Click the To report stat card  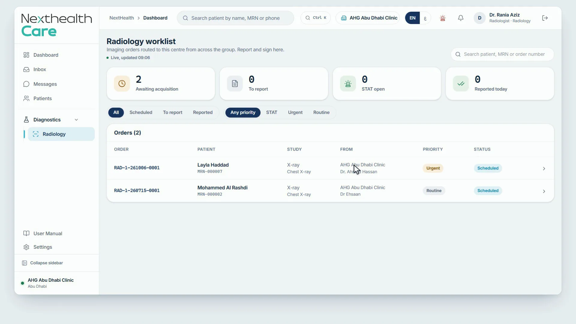(x=274, y=83)
